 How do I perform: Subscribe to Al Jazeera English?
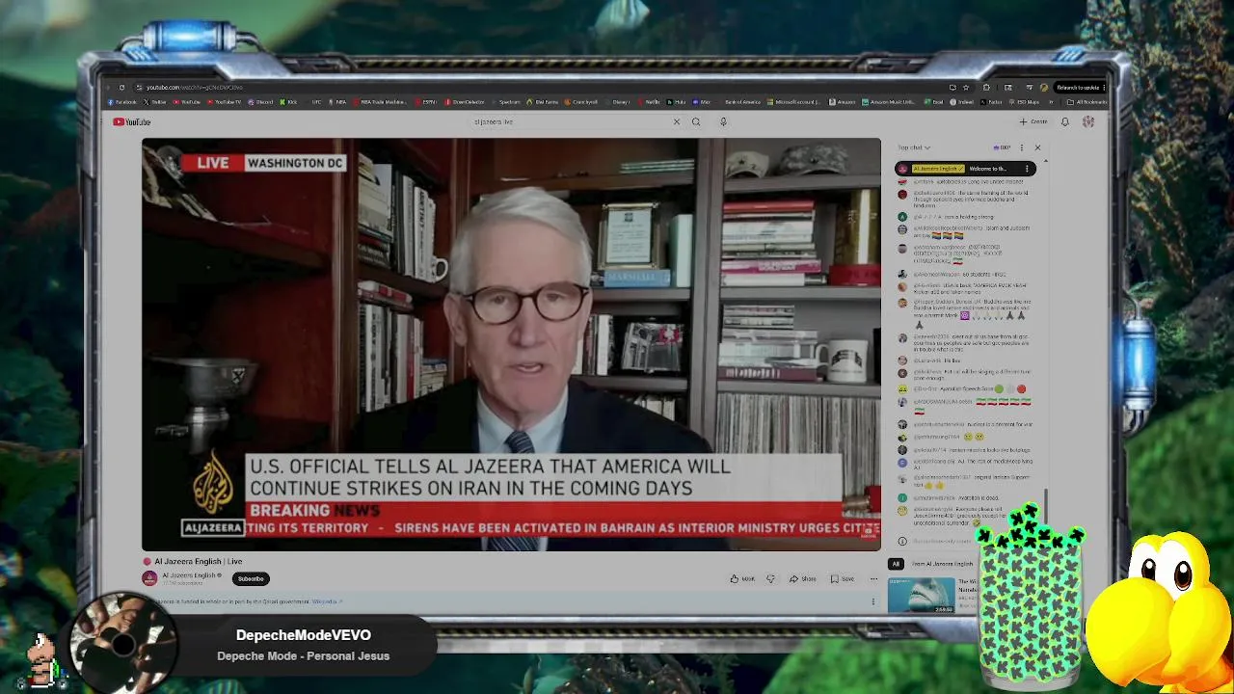251,578
